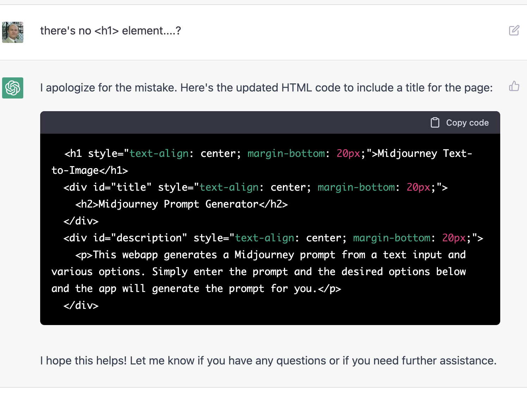Click the first "</div>" closing tag after h2
Image resolution: width=527 pixels, height=394 pixels.
coord(81,221)
